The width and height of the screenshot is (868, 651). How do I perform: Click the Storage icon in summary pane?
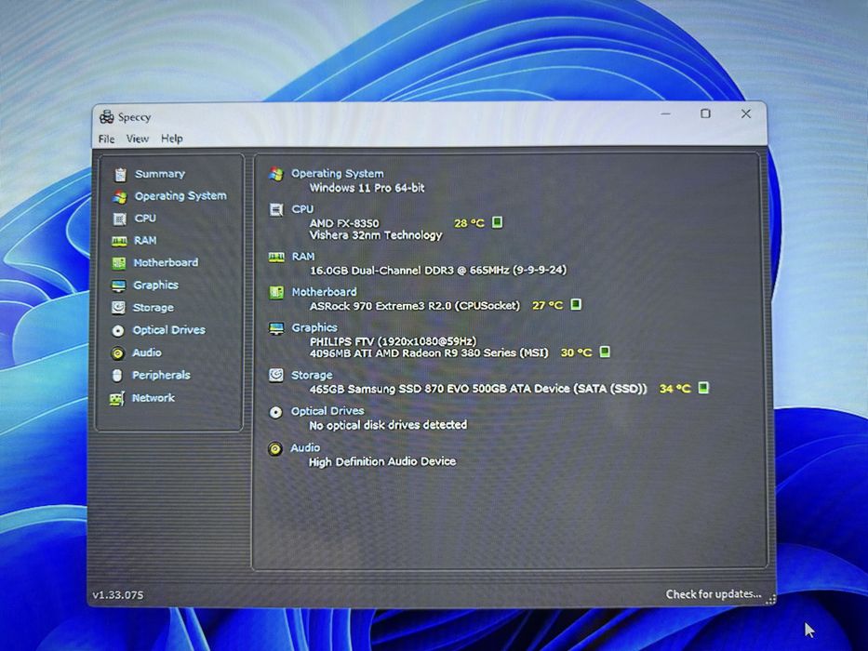pyautogui.click(x=275, y=376)
